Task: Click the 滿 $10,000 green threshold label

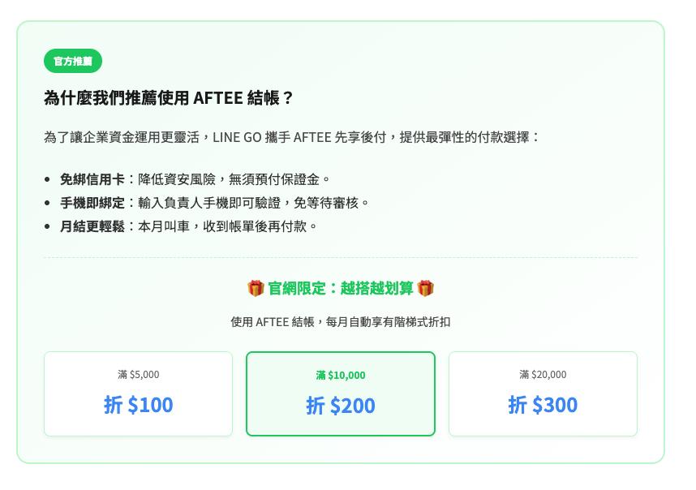Action: click(x=341, y=375)
